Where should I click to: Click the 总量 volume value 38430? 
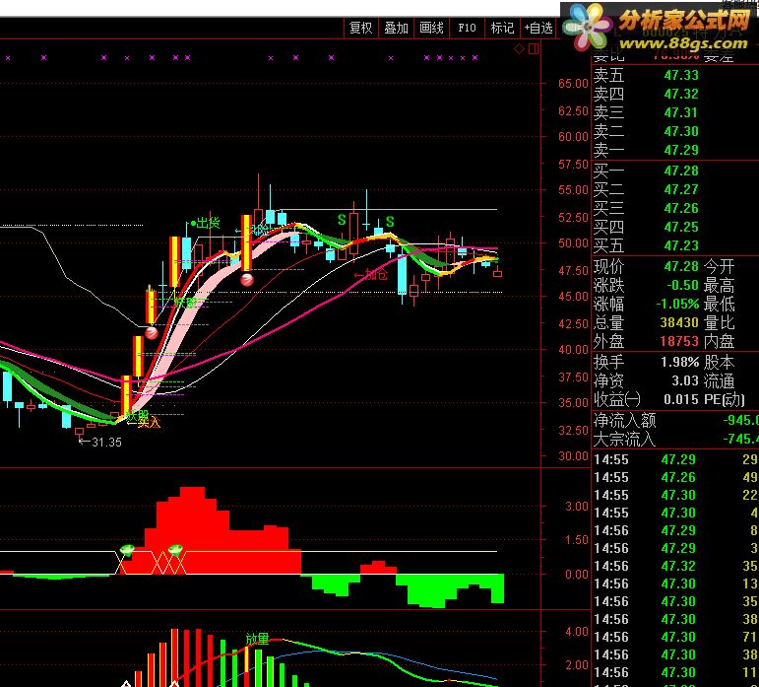679,322
